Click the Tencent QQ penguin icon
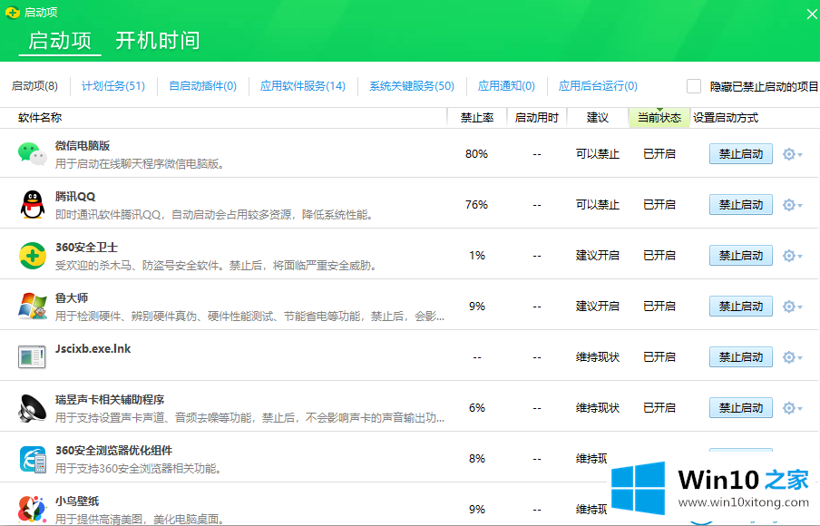 (33, 204)
